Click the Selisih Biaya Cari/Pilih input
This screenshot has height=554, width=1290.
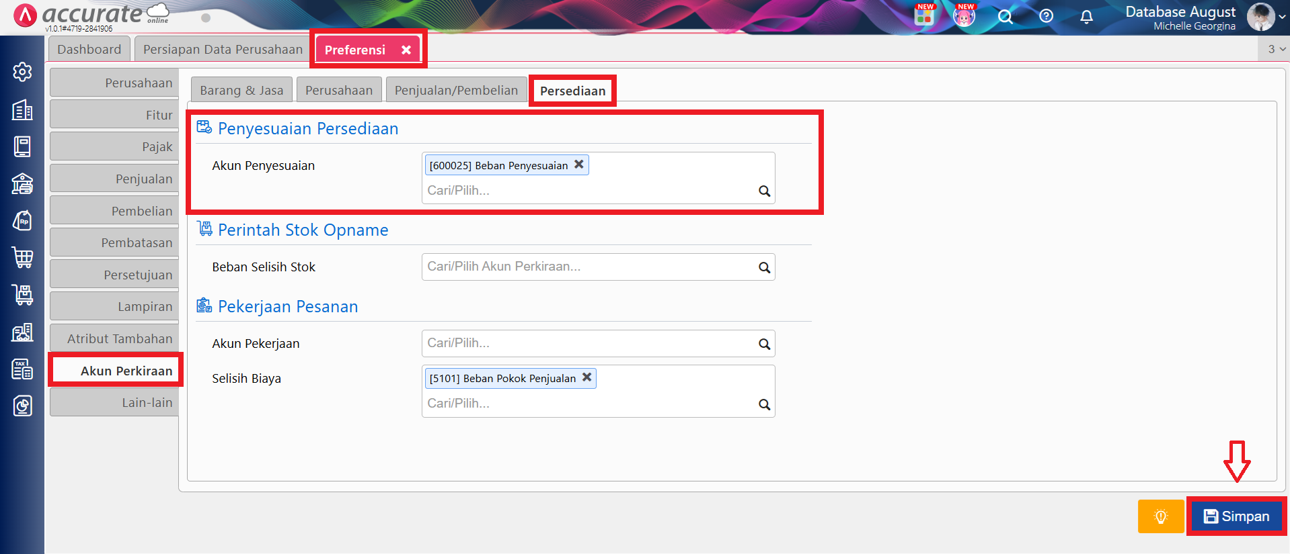pos(589,404)
